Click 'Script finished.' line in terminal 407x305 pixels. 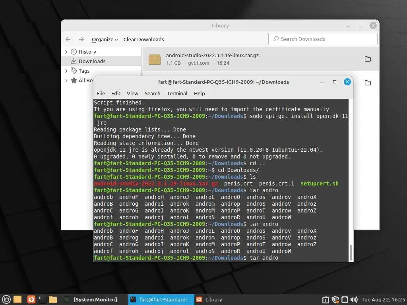point(119,102)
